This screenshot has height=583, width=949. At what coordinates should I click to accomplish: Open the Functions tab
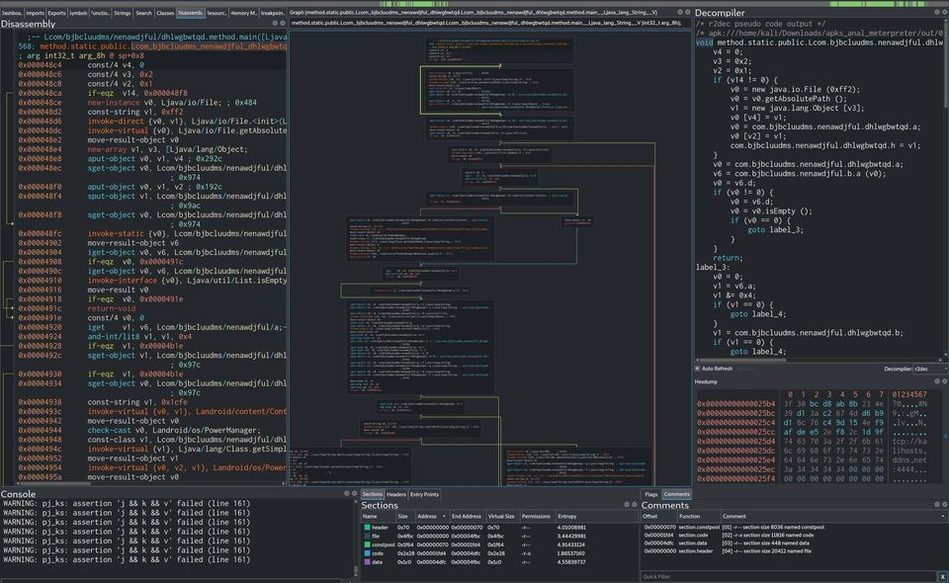[100, 13]
